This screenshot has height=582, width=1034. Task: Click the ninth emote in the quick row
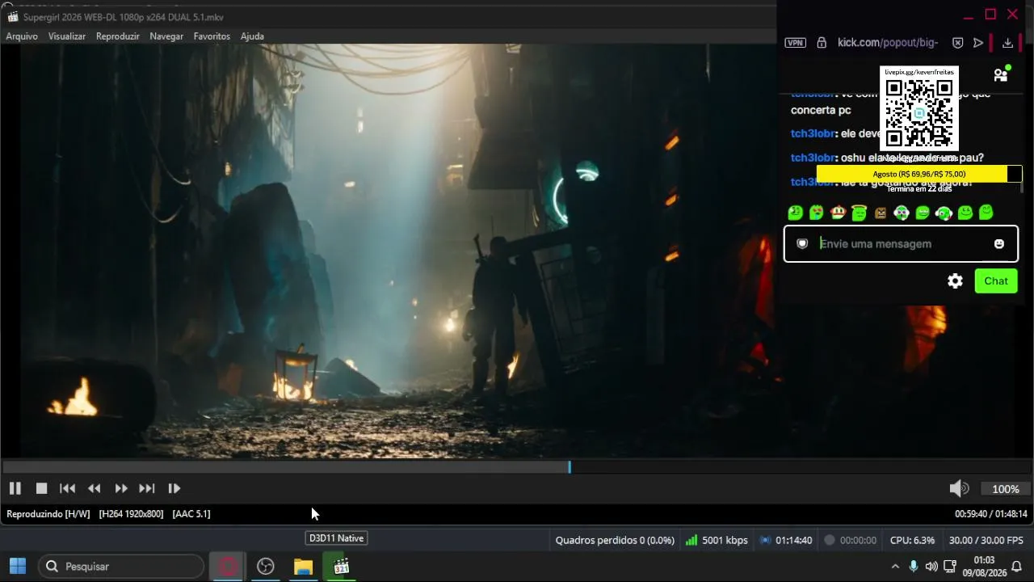pyautogui.click(x=965, y=213)
